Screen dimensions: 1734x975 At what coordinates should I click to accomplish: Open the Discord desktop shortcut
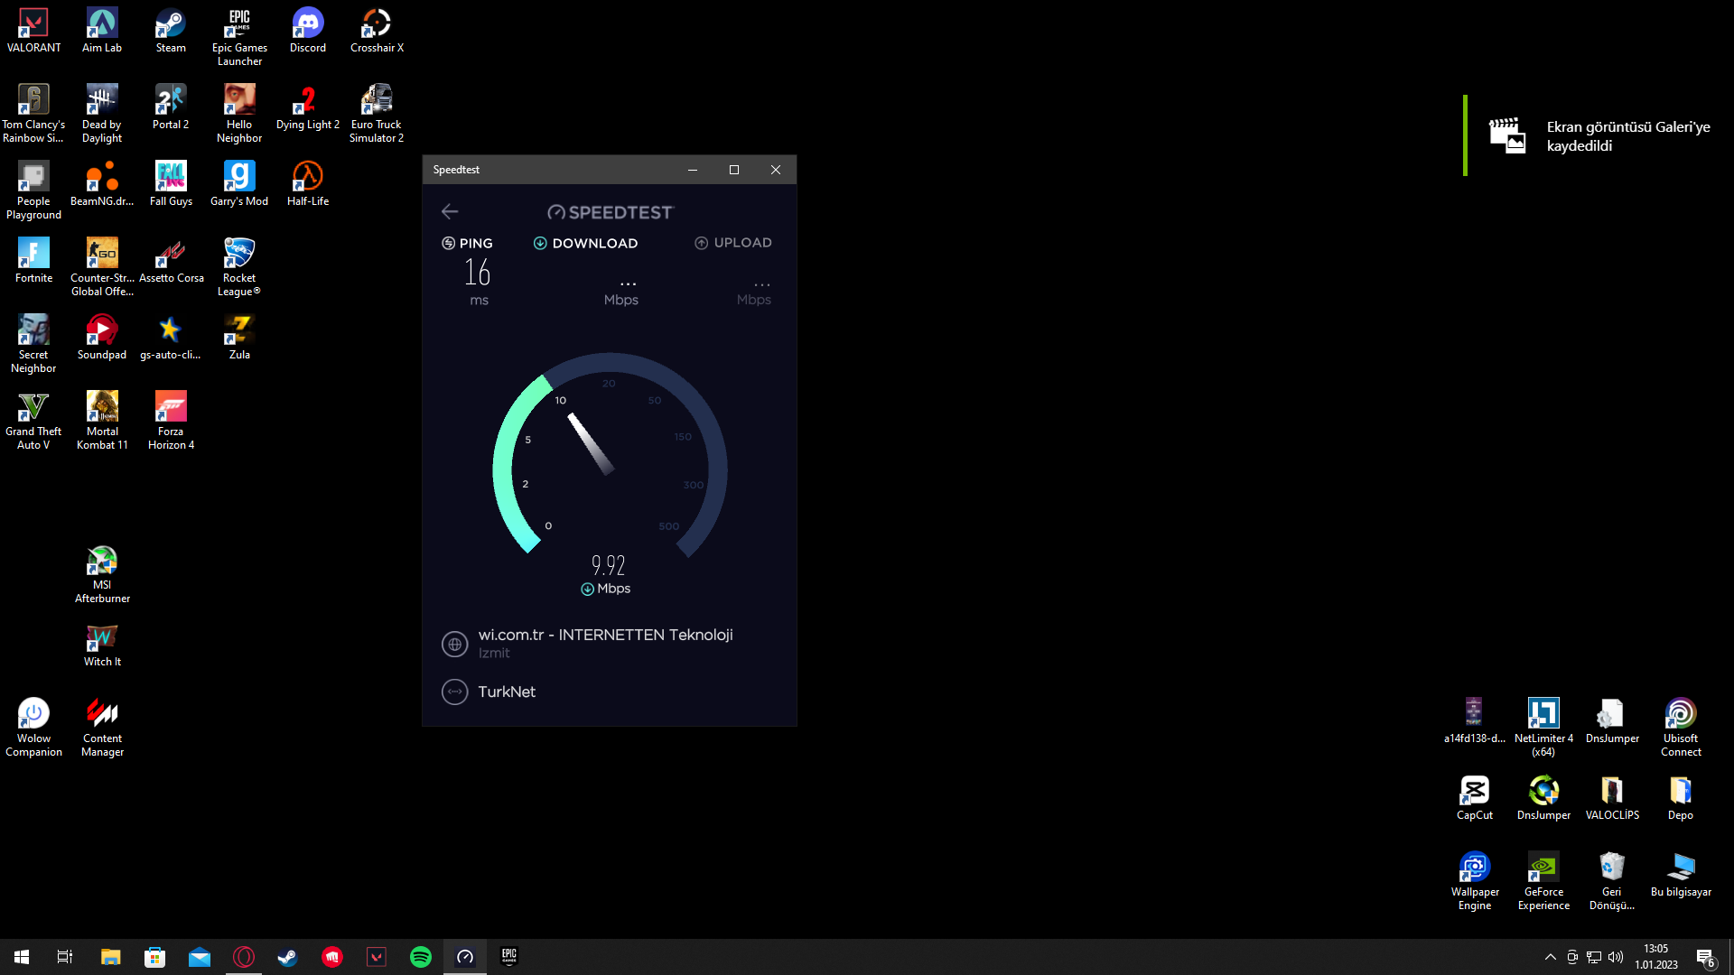pyautogui.click(x=308, y=30)
